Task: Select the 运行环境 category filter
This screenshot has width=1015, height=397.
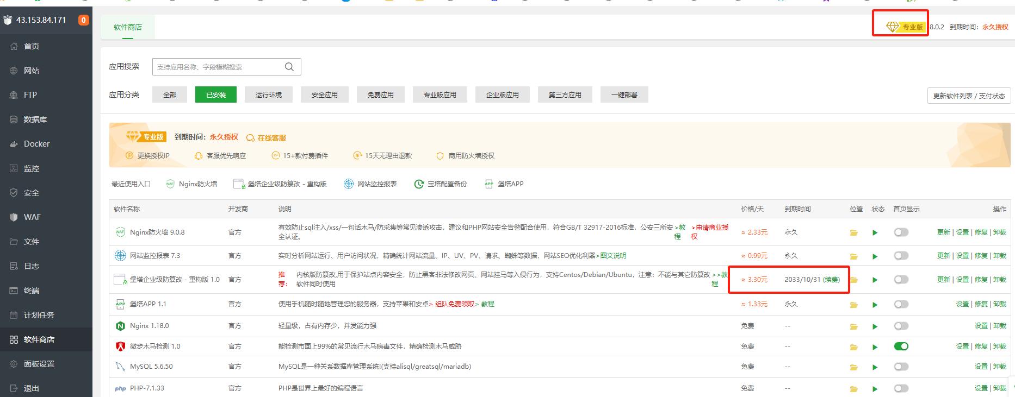Action: pyautogui.click(x=269, y=94)
